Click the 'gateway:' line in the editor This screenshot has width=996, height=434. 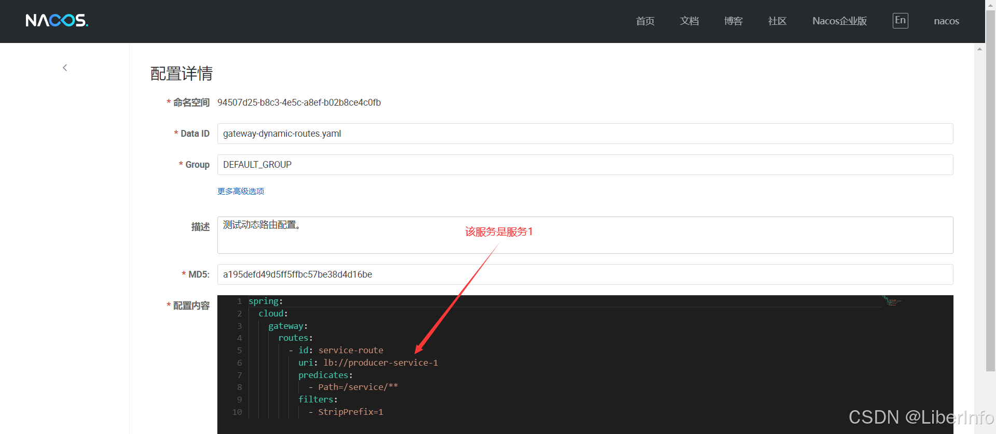(288, 326)
